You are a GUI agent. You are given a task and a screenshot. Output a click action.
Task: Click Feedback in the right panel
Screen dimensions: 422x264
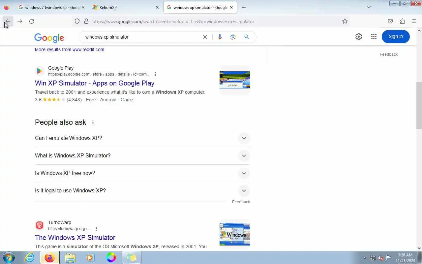(x=389, y=54)
